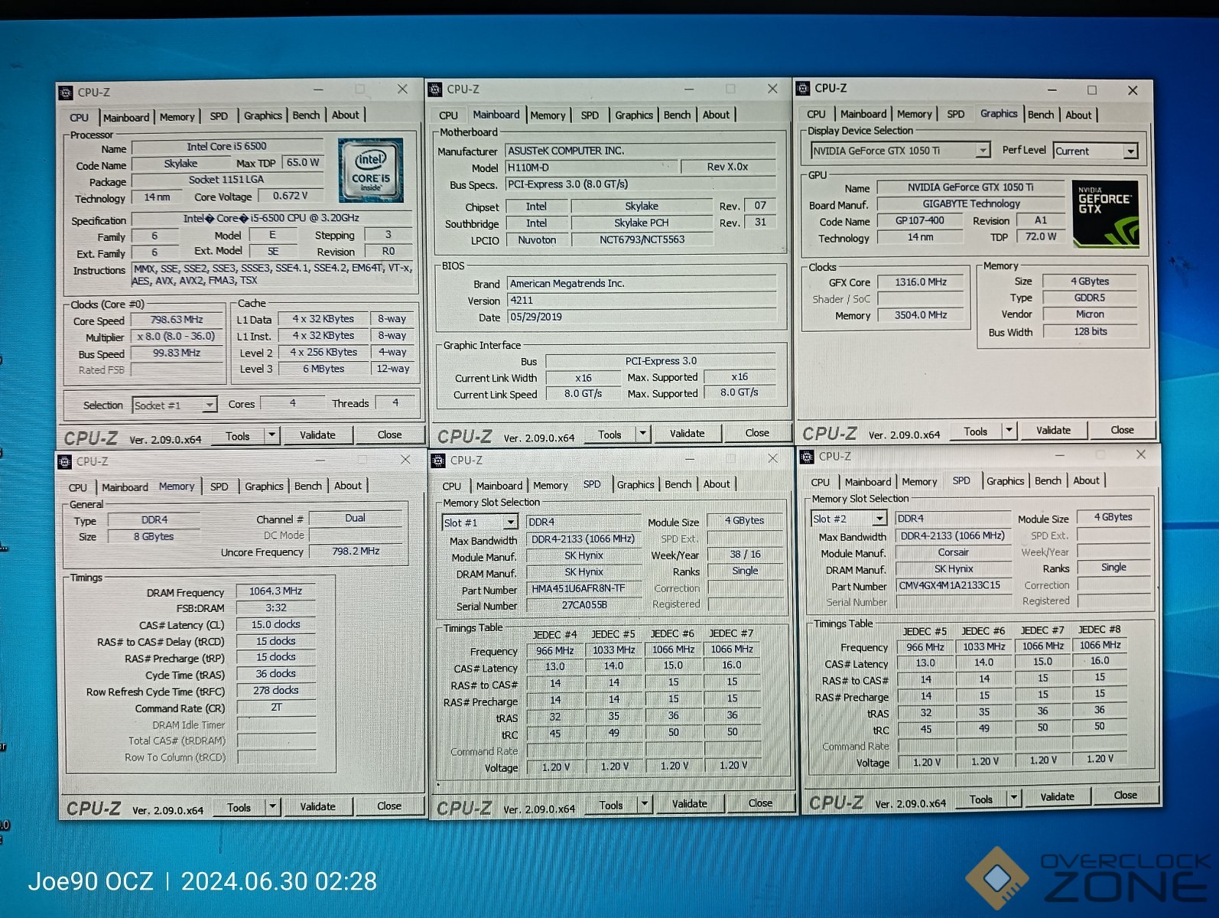Click CPU-Z icon in Slot #1 SPD window

[x=438, y=461]
